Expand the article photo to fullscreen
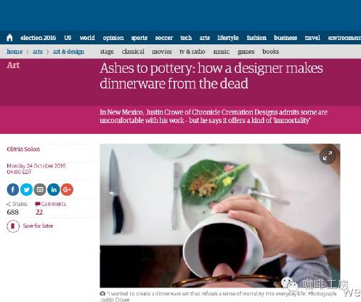This screenshot has height=302, width=361. [x=328, y=156]
